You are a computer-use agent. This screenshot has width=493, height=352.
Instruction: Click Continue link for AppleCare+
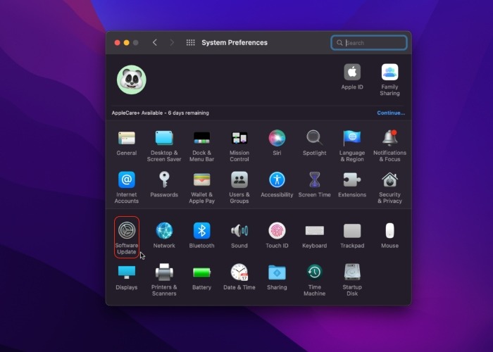(391, 113)
